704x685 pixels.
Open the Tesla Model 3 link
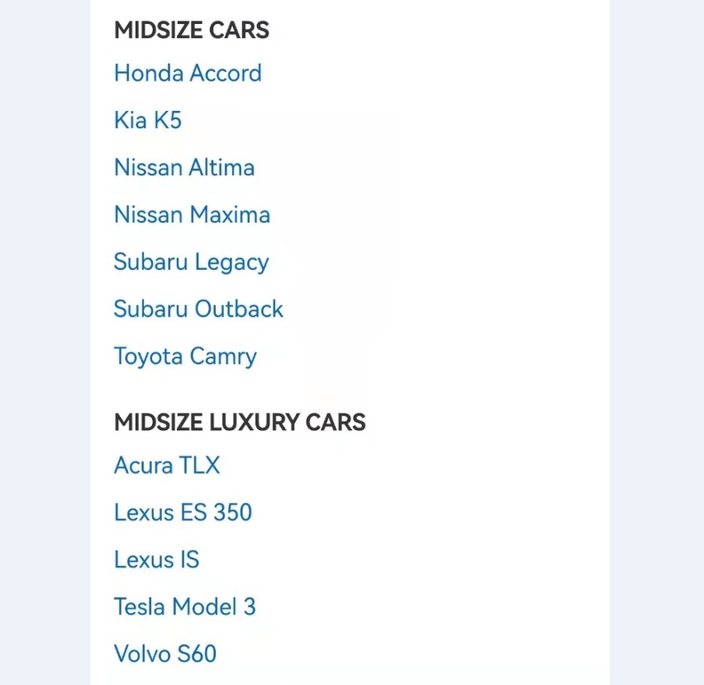click(x=185, y=606)
